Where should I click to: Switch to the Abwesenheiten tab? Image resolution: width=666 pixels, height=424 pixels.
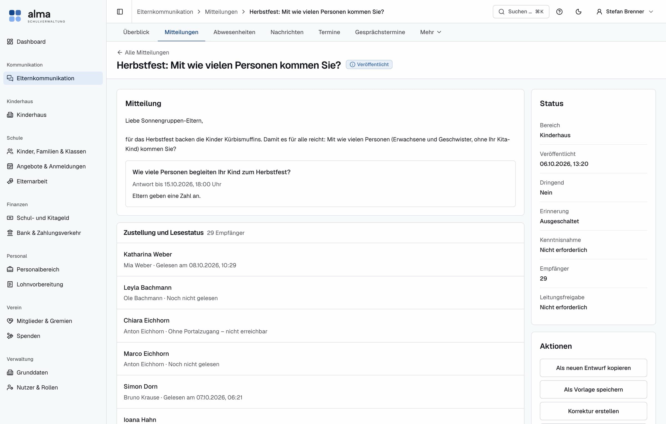(234, 32)
